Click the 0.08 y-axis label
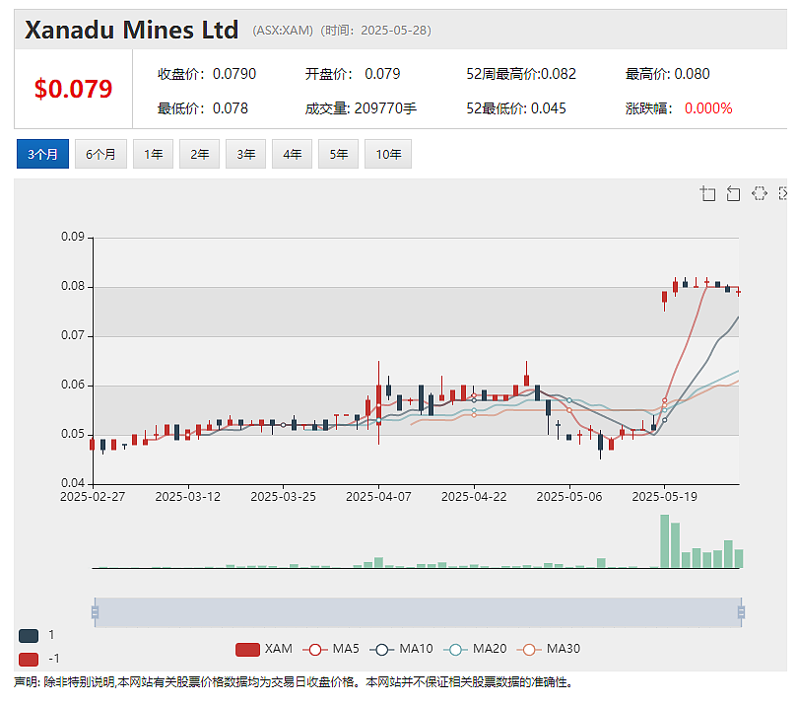This screenshot has width=798, height=705. coord(73,286)
